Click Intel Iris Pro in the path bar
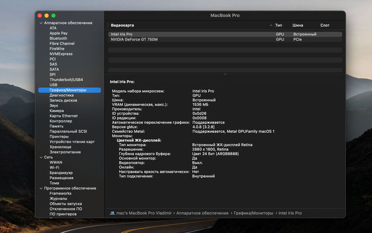Image resolution: width=372 pixels, height=233 pixels. click(290, 213)
